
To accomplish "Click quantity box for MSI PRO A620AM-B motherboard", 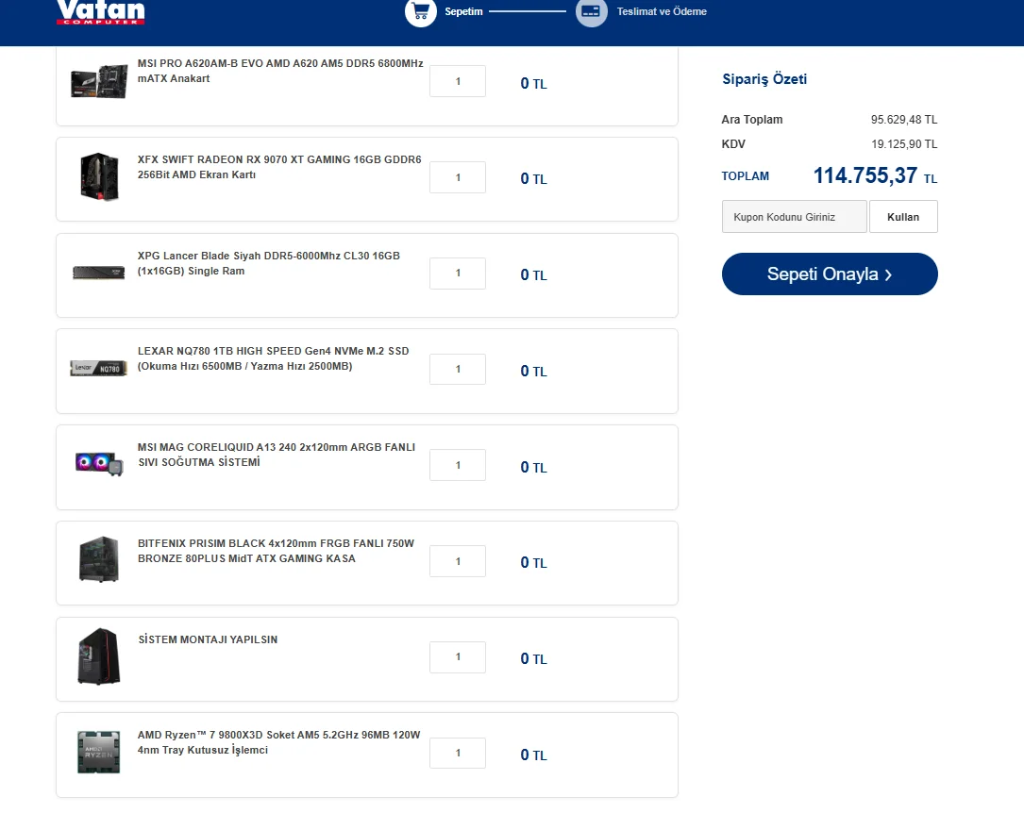I will click(458, 81).
